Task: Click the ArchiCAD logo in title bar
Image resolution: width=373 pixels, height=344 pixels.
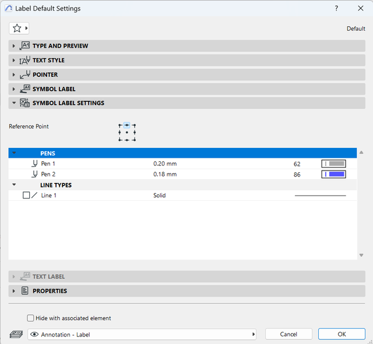Action: click(8, 8)
